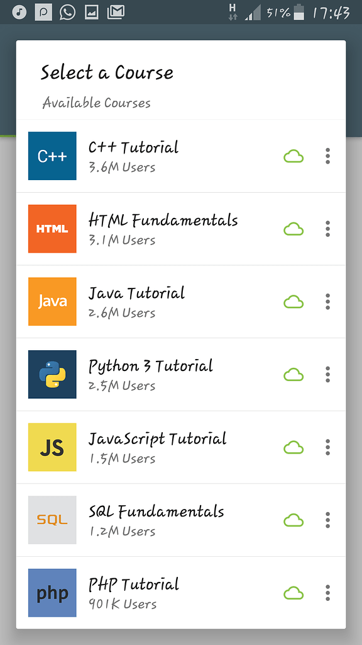Open the JavaScript JS icon
Image resolution: width=362 pixels, height=645 pixels.
point(52,447)
